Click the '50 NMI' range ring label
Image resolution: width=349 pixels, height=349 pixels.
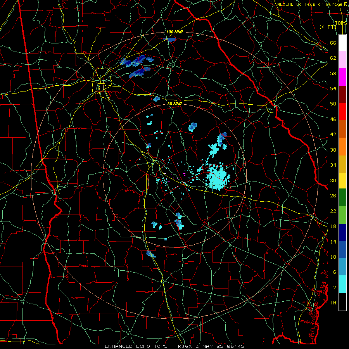point(174,104)
